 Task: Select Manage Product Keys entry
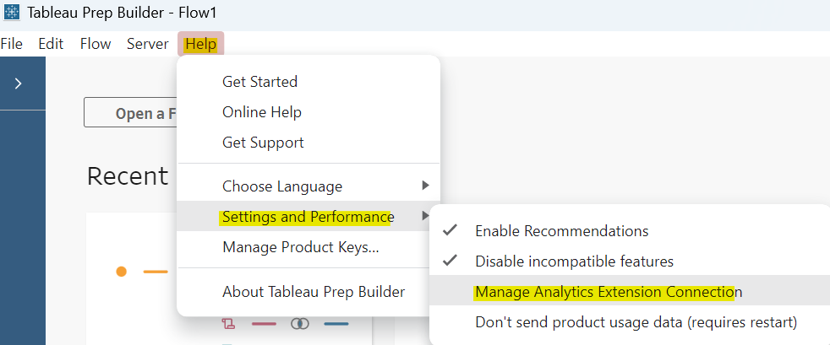300,247
